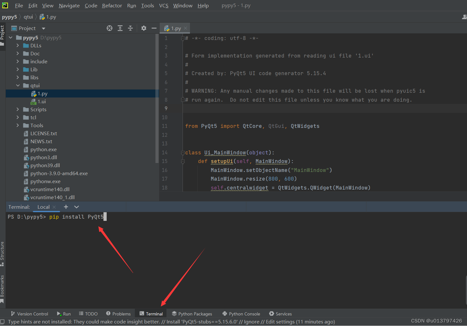Select python-3.9.0-amd64.exe in project tree
This screenshot has height=326, width=467.
pyautogui.click(x=82, y=173)
